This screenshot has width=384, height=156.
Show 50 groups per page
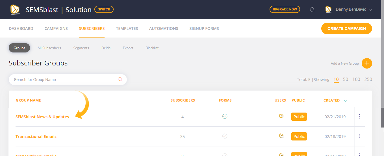point(346,80)
